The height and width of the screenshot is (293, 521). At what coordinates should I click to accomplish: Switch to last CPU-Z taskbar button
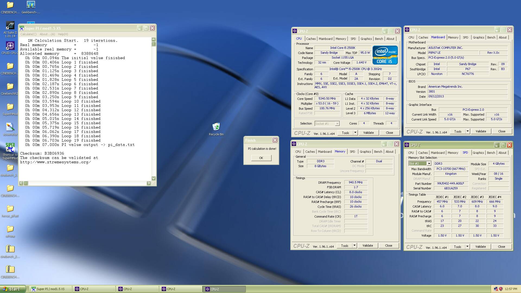[224, 289]
